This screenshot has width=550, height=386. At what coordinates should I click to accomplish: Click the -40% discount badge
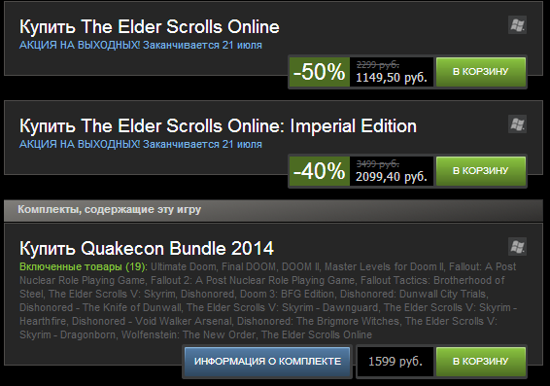tap(319, 171)
